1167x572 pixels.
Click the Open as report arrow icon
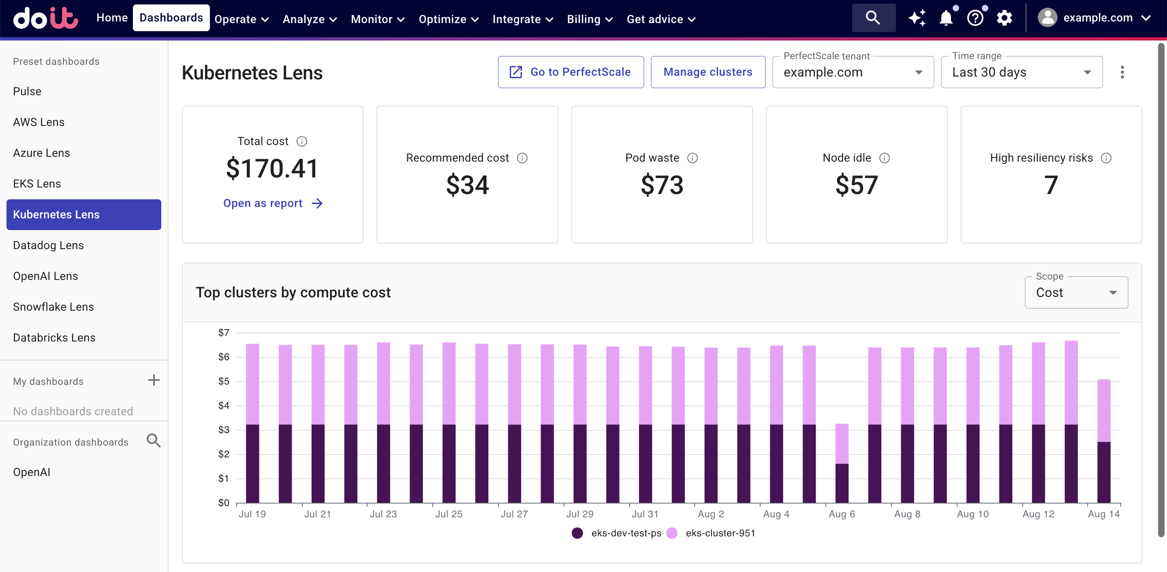click(318, 203)
